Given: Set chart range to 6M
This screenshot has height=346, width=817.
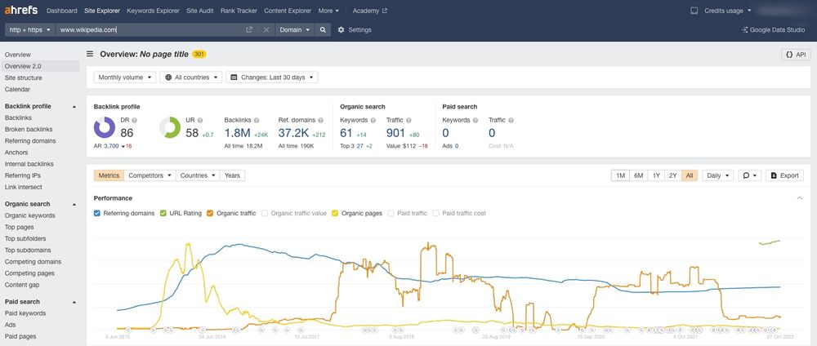Looking at the screenshot, I should (638, 175).
